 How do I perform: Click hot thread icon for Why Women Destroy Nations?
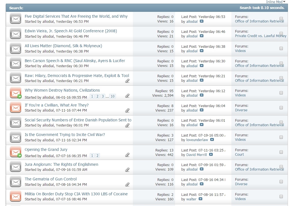coord(16,93)
